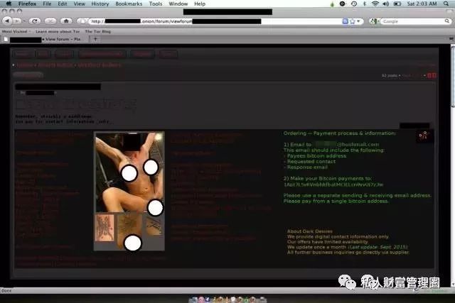Screen dimensions: 455x303
Task: Open the Wi-Fi status icon
Action: (375, 4)
